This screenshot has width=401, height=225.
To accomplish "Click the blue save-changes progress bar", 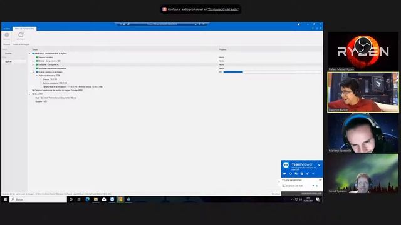I will coord(273,72).
